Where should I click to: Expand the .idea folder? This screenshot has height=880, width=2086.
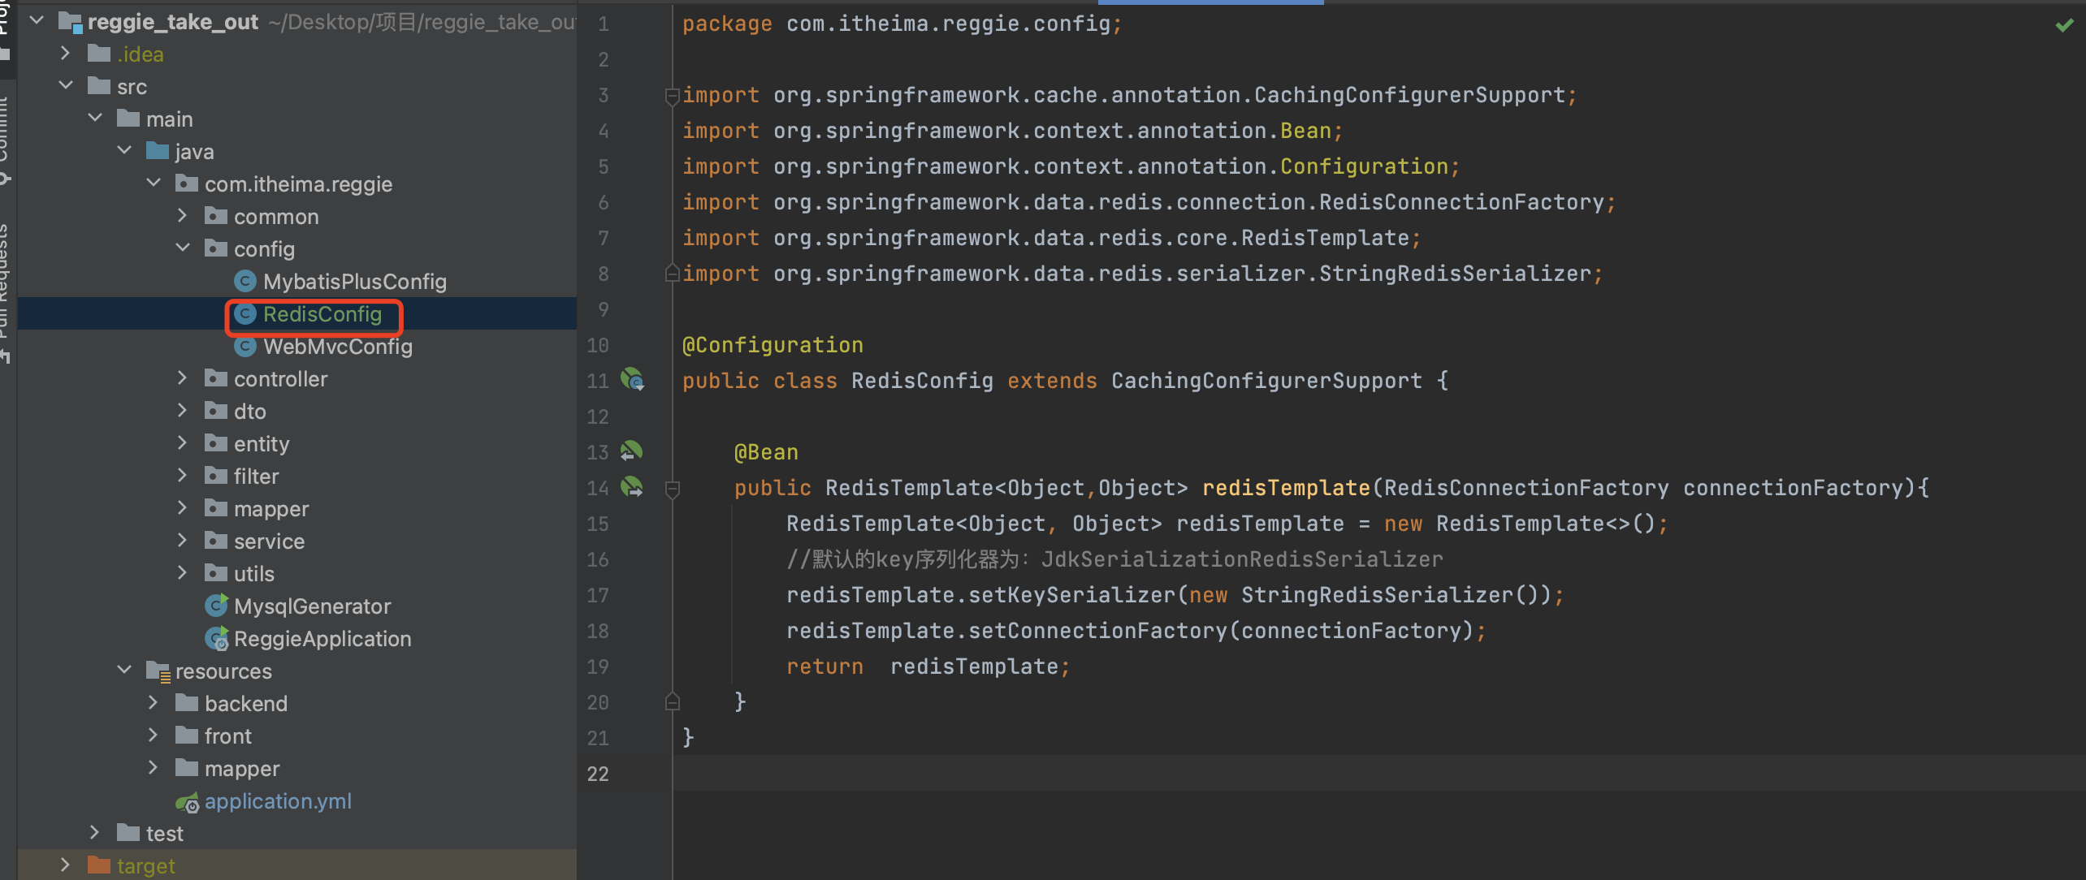coord(66,54)
